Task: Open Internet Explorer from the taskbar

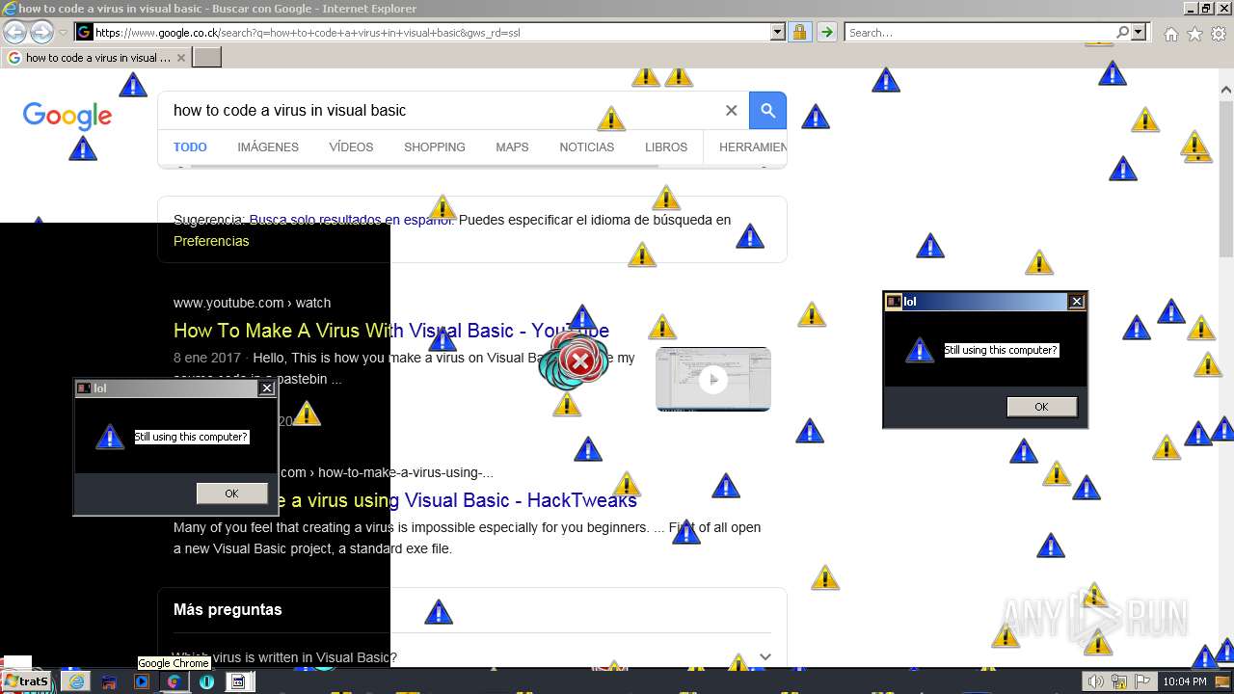Action: [x=76, y=681]
